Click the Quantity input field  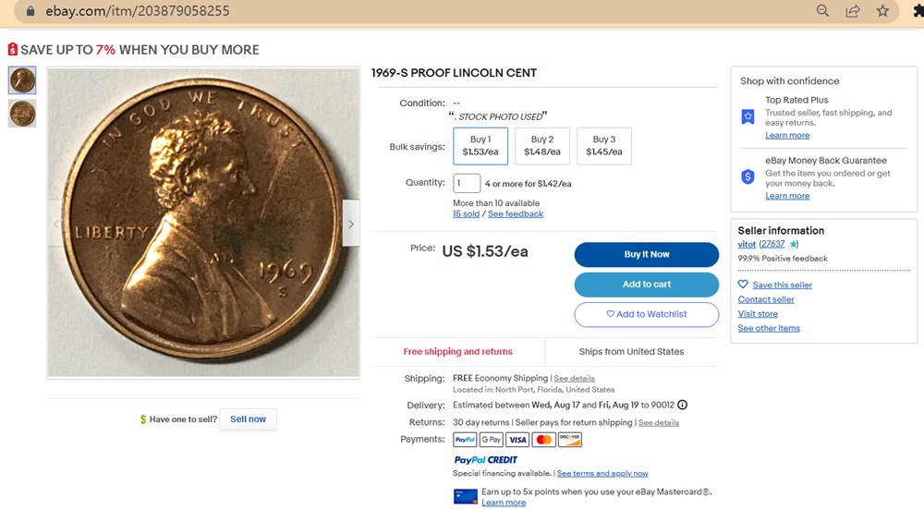pos(467,183)
